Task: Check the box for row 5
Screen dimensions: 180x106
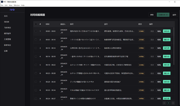Action: (x=36, y=65)
